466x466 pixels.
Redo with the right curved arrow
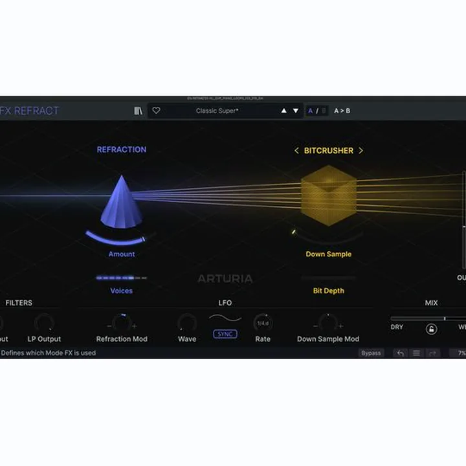tap(432, 353)
